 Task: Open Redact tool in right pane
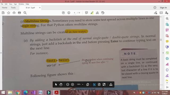167,64
